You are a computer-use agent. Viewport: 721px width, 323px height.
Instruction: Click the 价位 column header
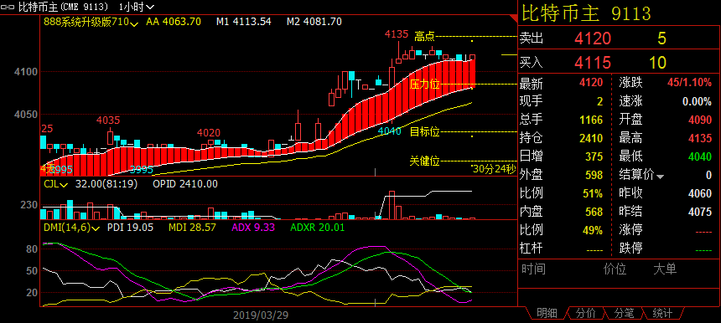[615, 269]
